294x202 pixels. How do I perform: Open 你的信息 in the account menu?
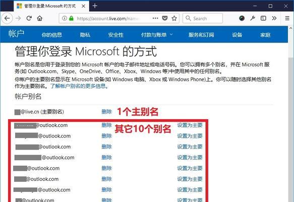[x=52, y=35]
